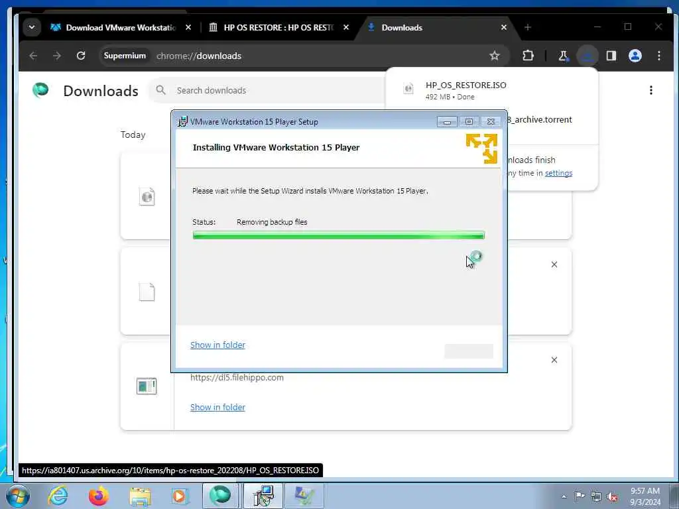This screenshot has width=679, height=509.
Task: Click the VMware logo in setup header
Action: click(x=481, y=148)
